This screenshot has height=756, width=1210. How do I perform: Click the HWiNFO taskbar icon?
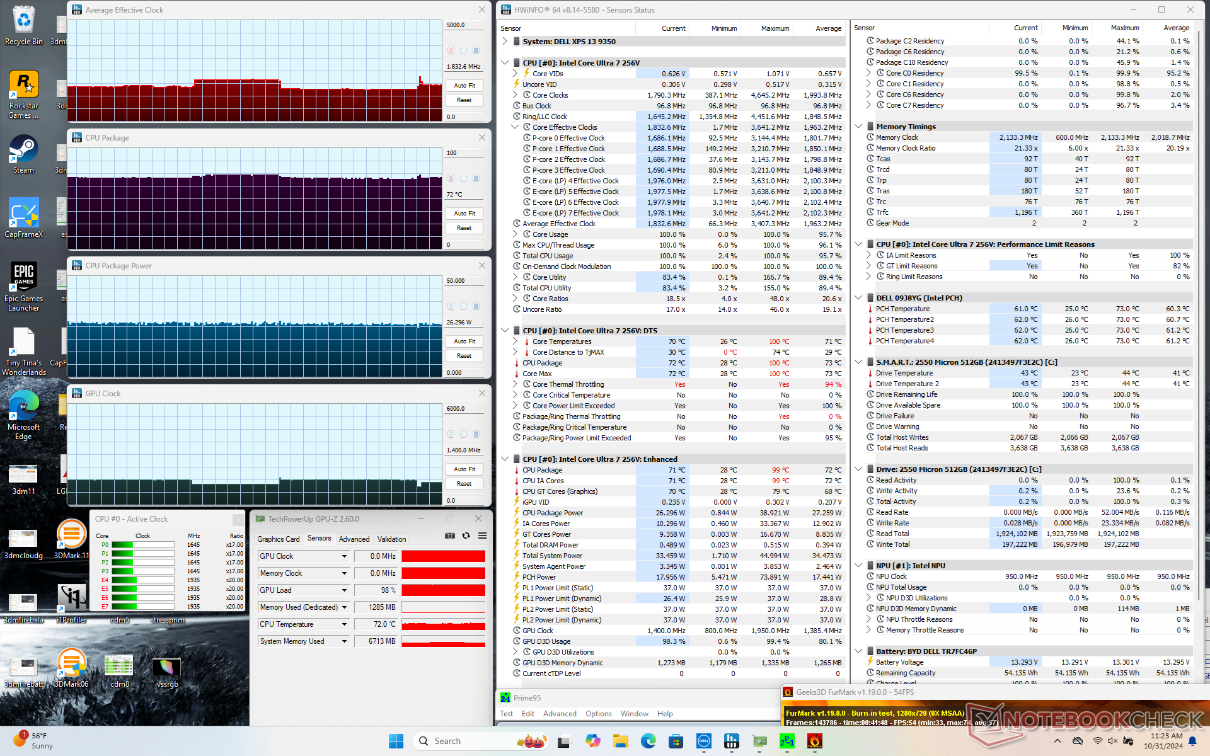point(732,741)
